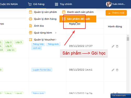Screen dimensions: 131x98
Task: Choose Sản phẩm đề xuất submenu entry
Action: [x=78, y=19]
